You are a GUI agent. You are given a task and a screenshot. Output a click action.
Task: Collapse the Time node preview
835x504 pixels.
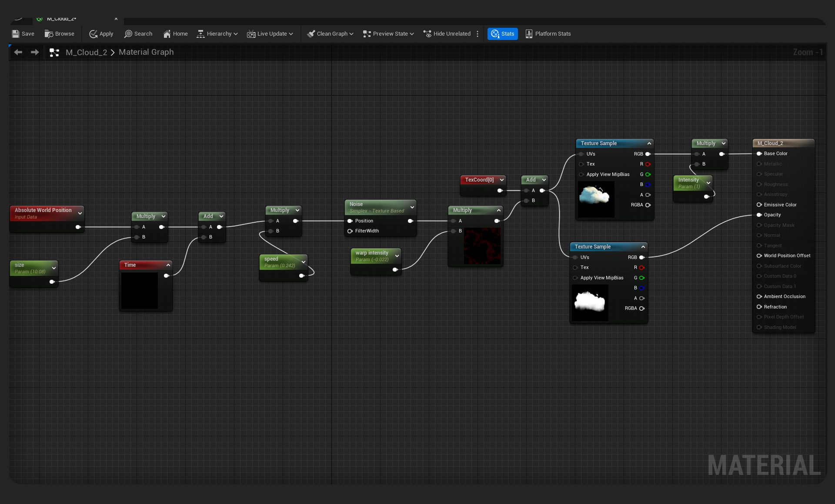[x=168, y=265]
